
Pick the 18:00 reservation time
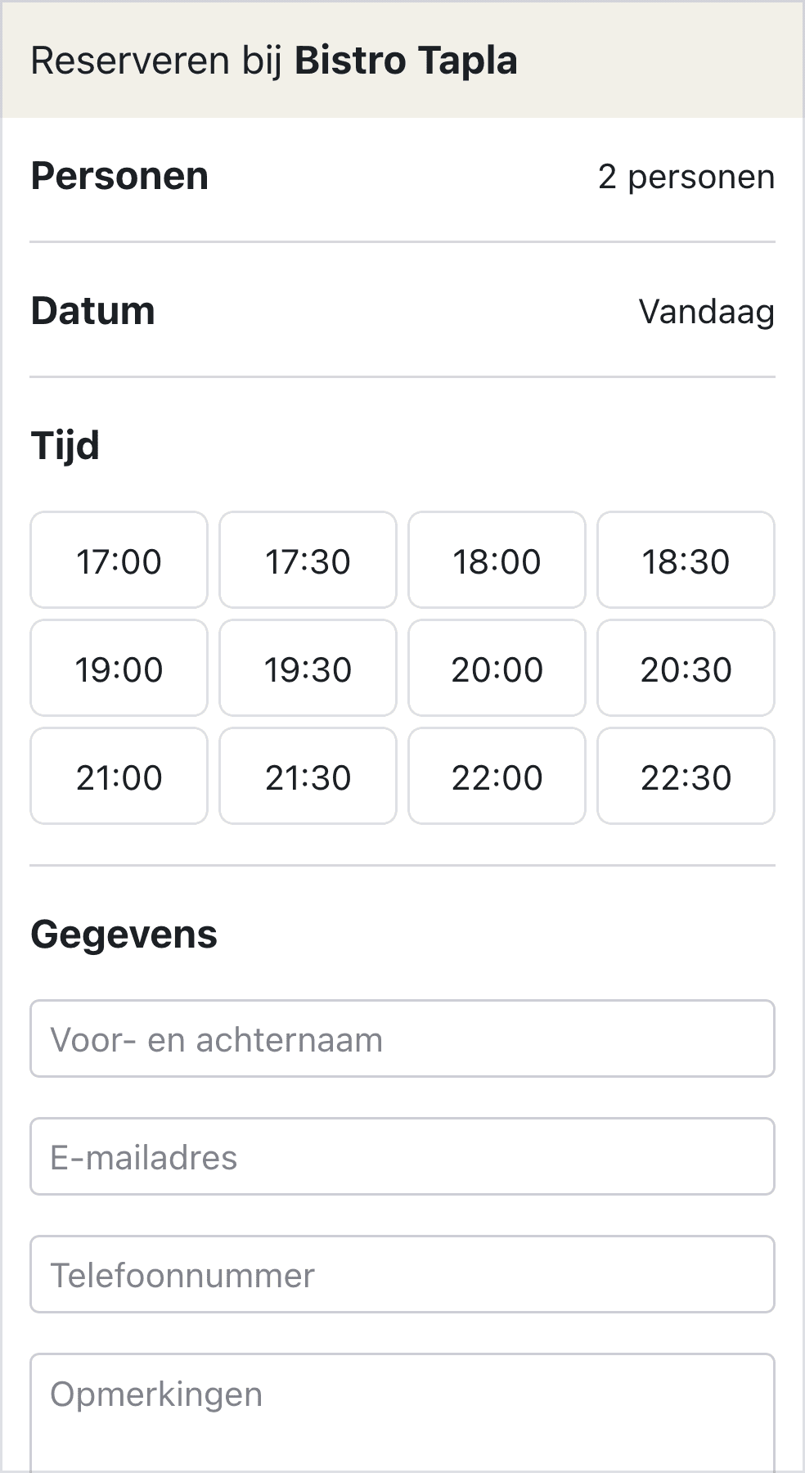pos(497,561)
